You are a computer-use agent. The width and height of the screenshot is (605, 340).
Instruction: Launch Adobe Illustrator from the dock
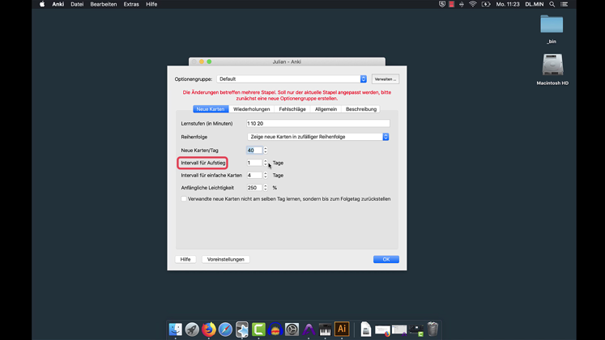pyautogui.click(x=342, y=329)
